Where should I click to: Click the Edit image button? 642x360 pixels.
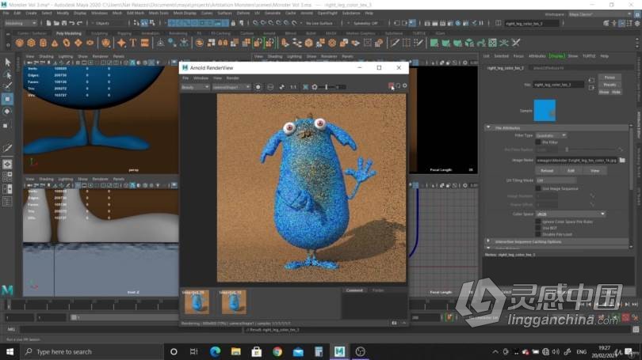point(571,171)
